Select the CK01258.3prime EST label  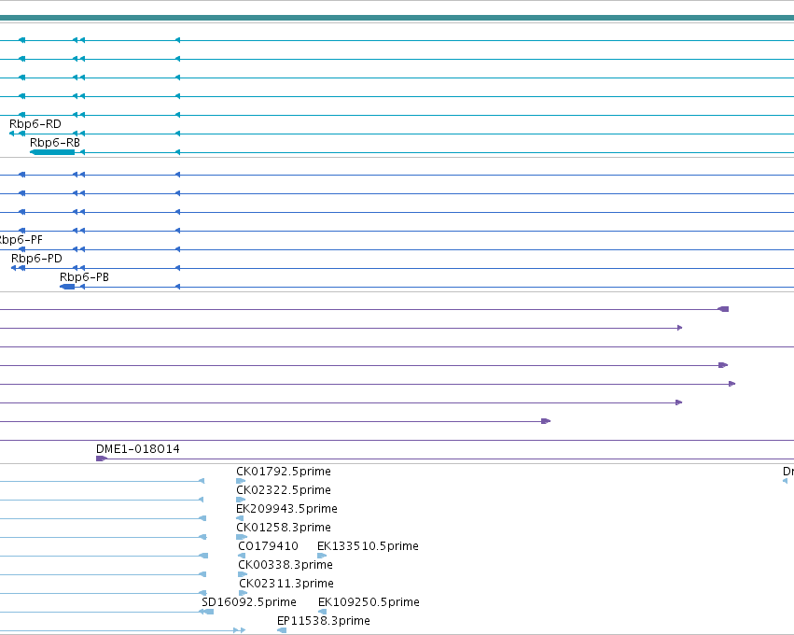pos(284,528)
